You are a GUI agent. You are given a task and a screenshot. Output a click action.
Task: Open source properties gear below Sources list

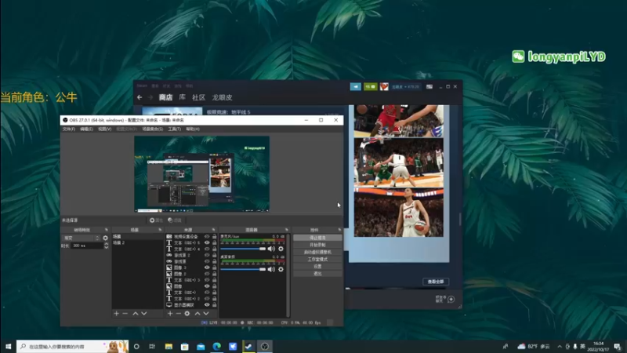pyautogui.click(x=187, y=313)
